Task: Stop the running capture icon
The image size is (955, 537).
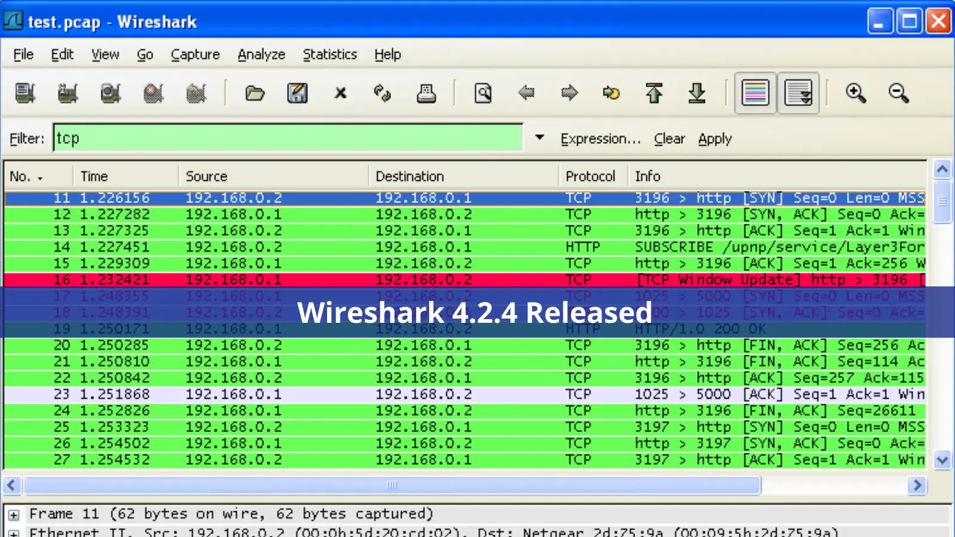Action: coord(154,93)
